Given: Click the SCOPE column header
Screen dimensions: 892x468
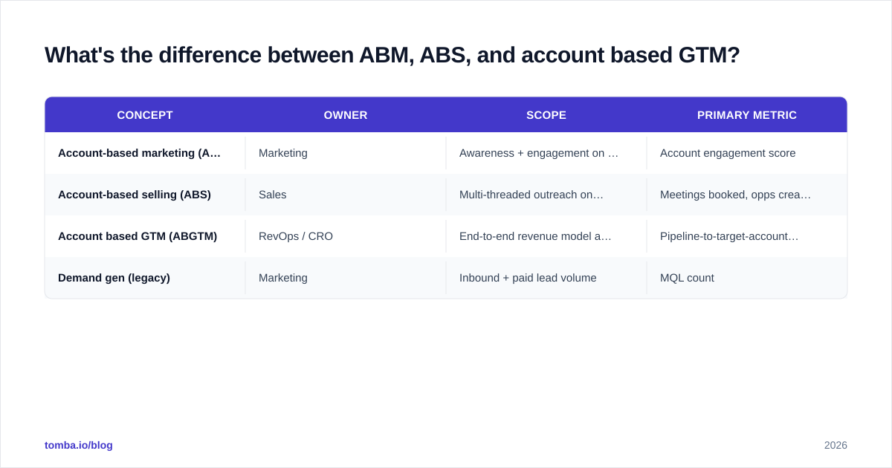Looking at the screenshot, I should point(546,115).
